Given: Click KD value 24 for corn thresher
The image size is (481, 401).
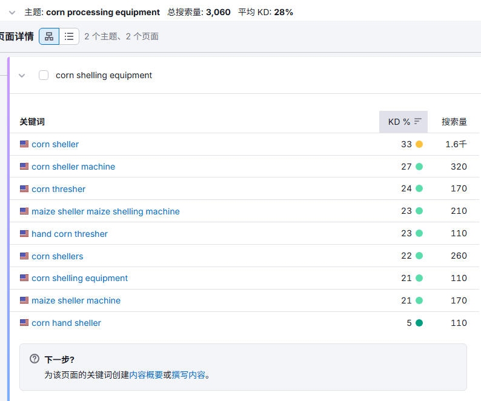Looking at the screenshot, I should click(406, 188).
